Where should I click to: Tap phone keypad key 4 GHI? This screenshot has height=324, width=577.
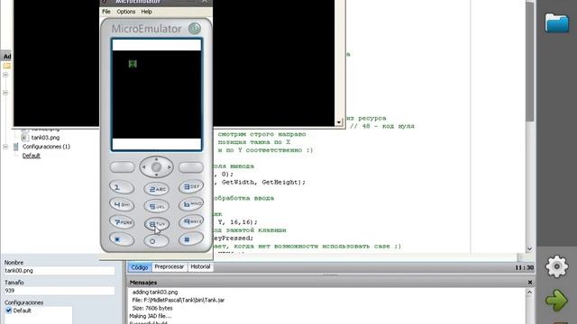(x=122, y=204)
